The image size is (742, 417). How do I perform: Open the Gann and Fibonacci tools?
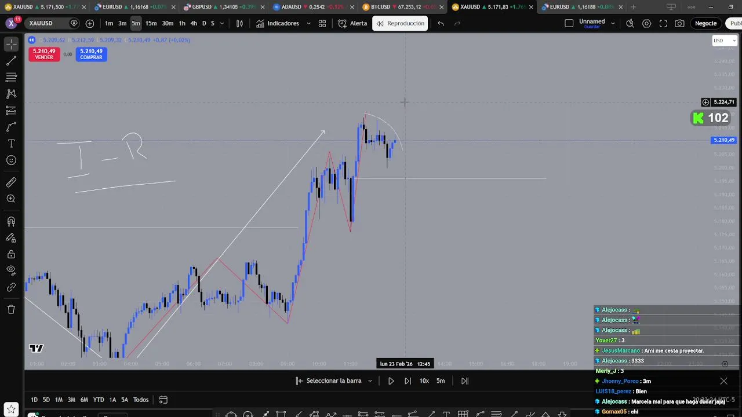click(x=11, y=77)
